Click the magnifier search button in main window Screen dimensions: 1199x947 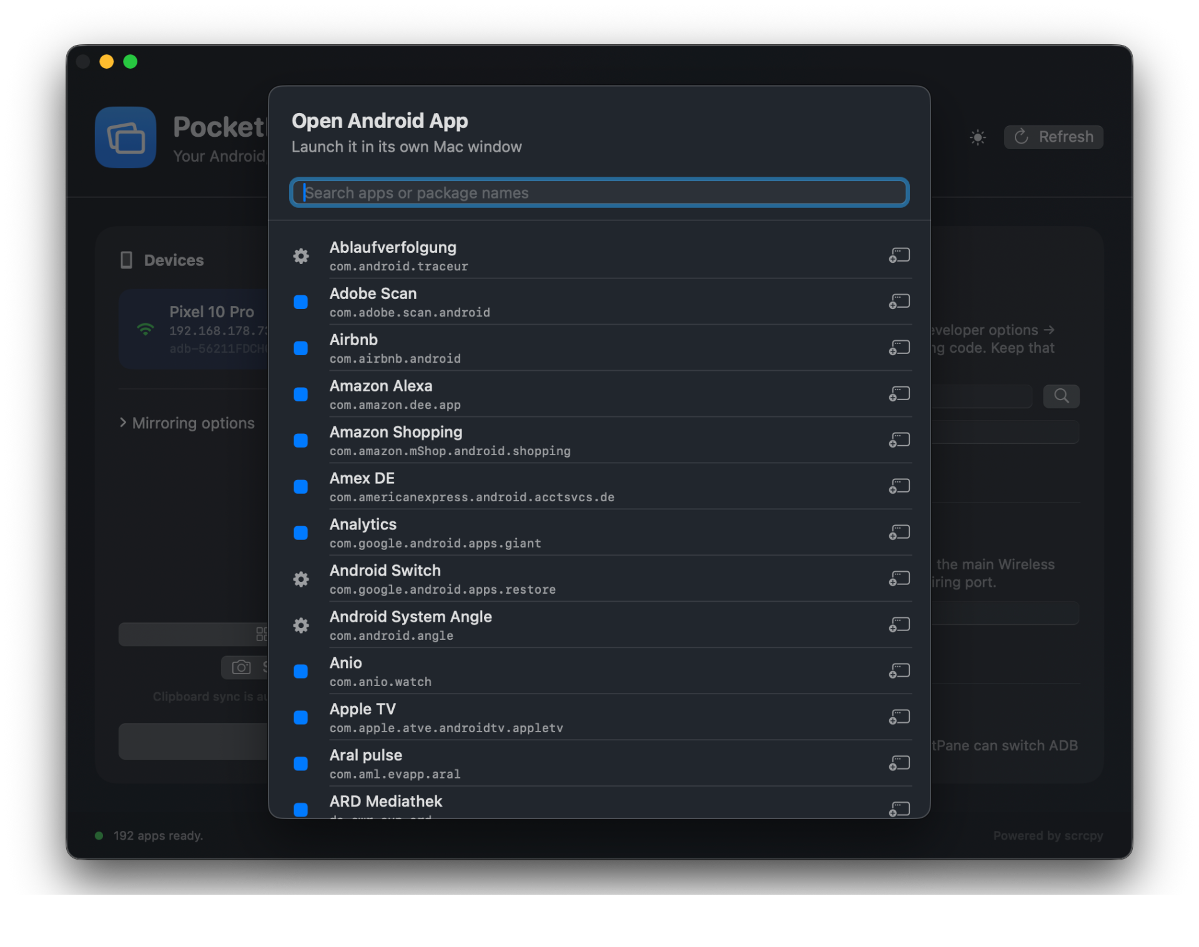[x=1061, y=396]
